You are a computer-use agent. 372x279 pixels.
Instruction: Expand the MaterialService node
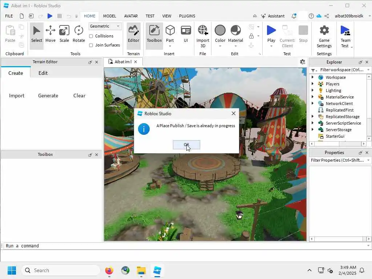pos(312,97)
